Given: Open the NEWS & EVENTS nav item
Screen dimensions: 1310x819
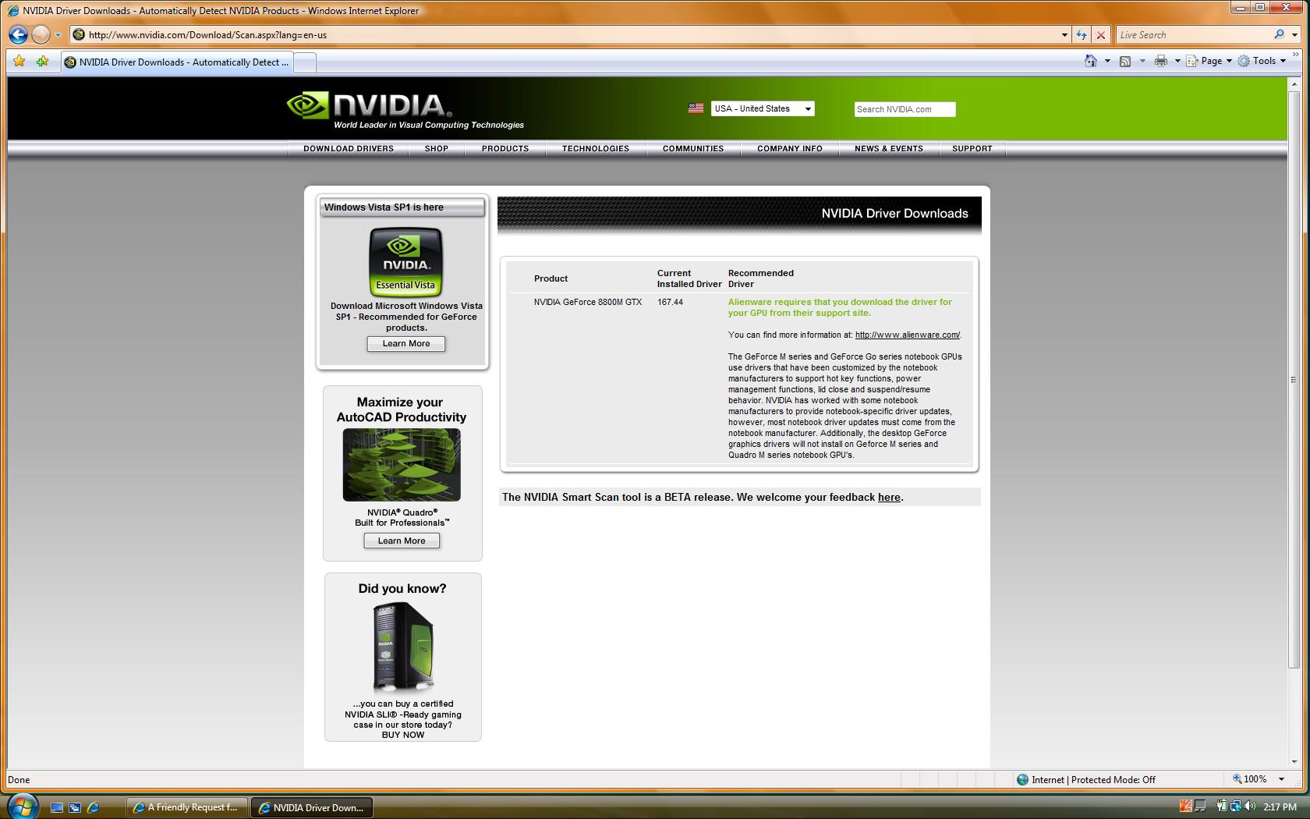Looking at the screenshot, I should click(889, 148).
